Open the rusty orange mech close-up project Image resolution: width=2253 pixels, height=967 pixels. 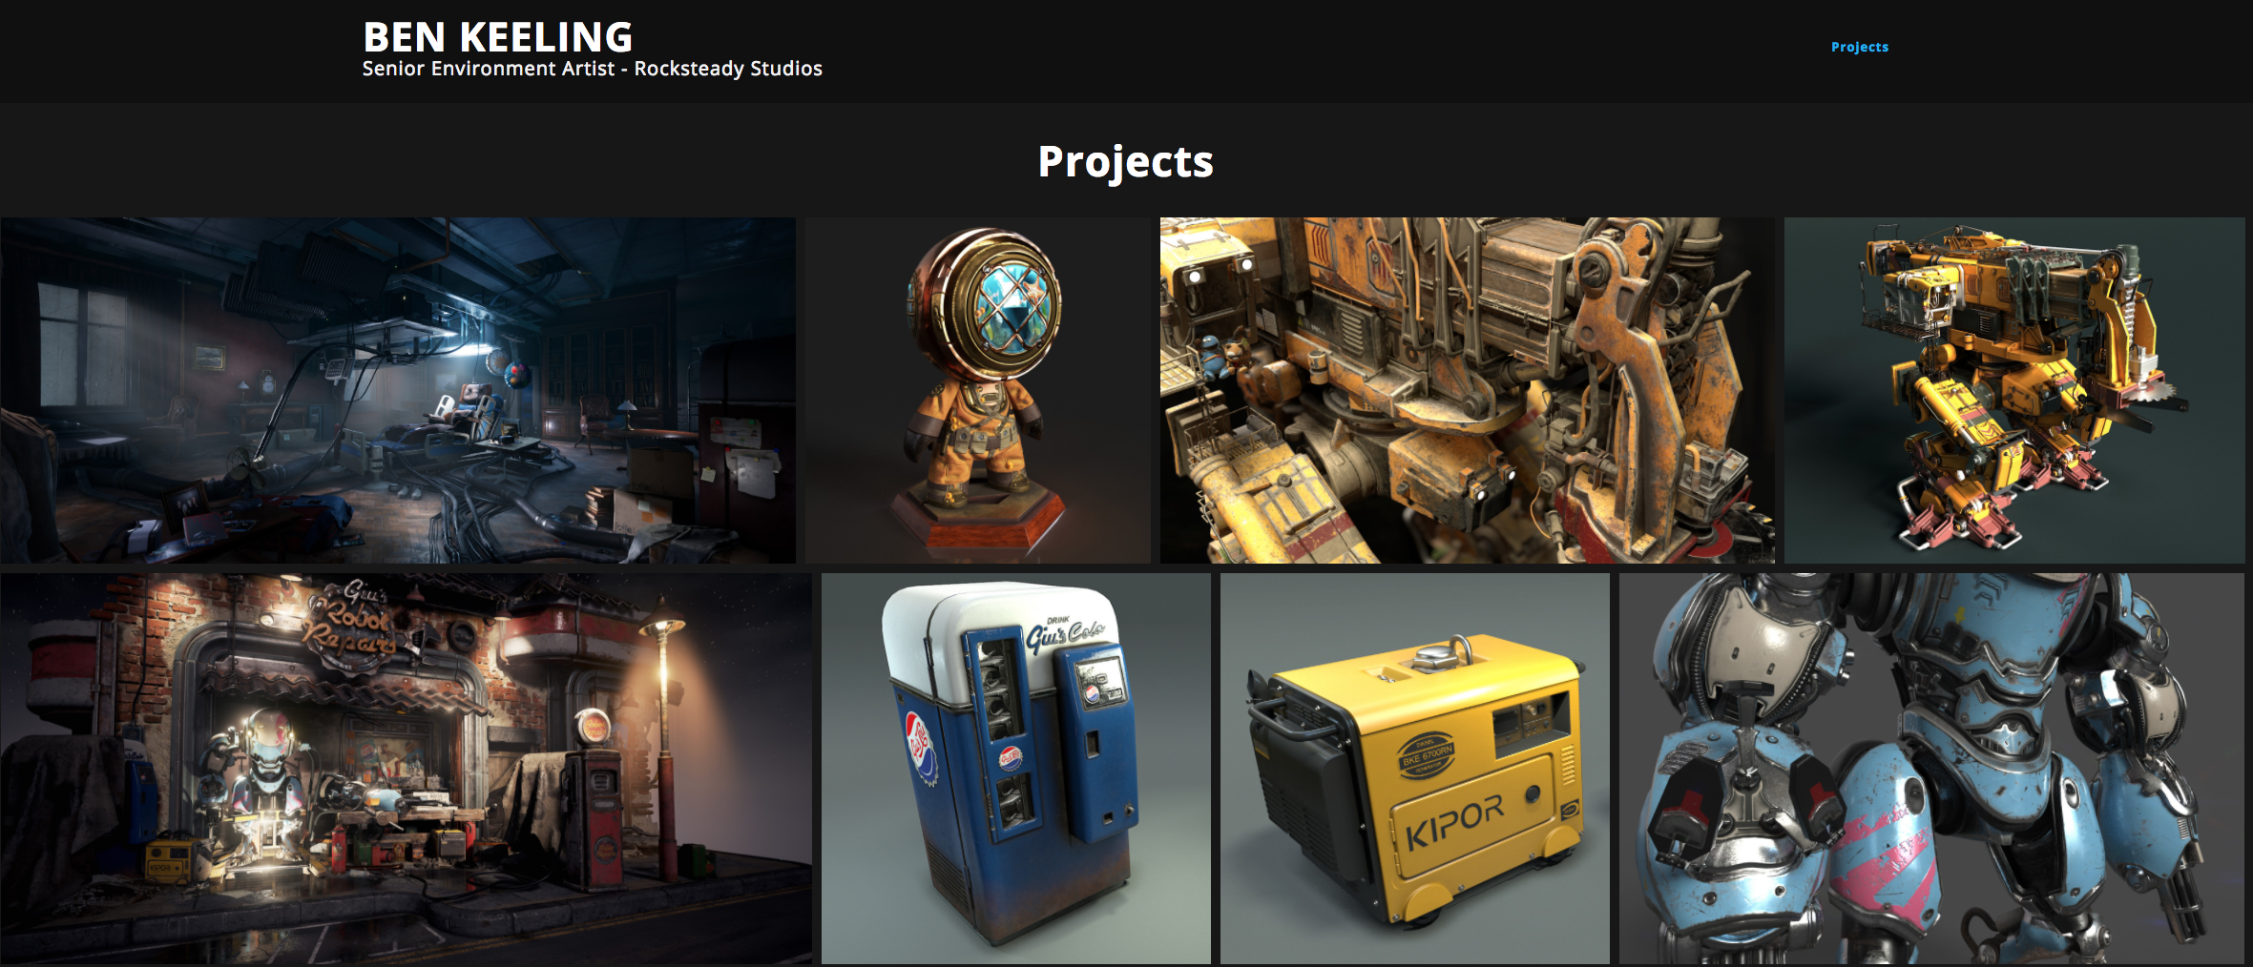pyautogui.click(x=1467, y=390)
